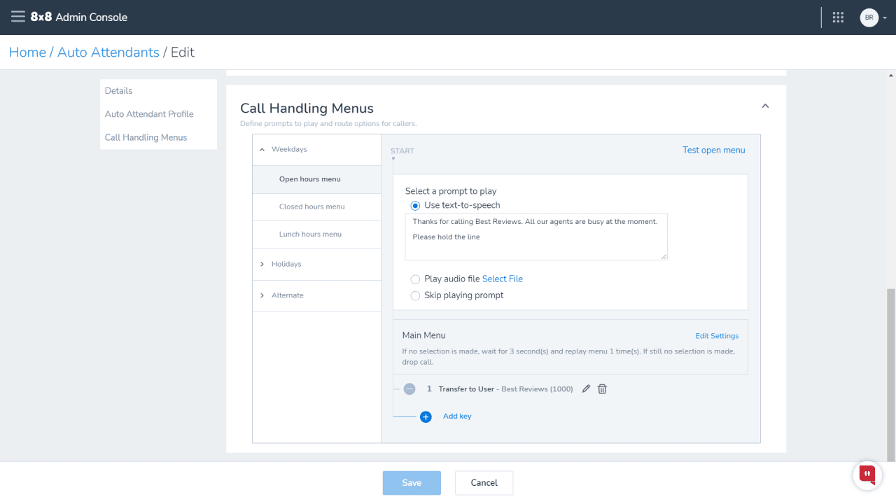Open the Closed hours menu
This screenshot has height=504, width=896.
[x=311, y=207]
